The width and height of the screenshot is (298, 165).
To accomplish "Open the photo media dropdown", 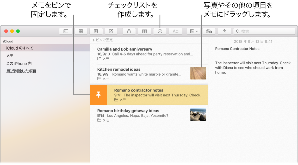I will point(193,31).
